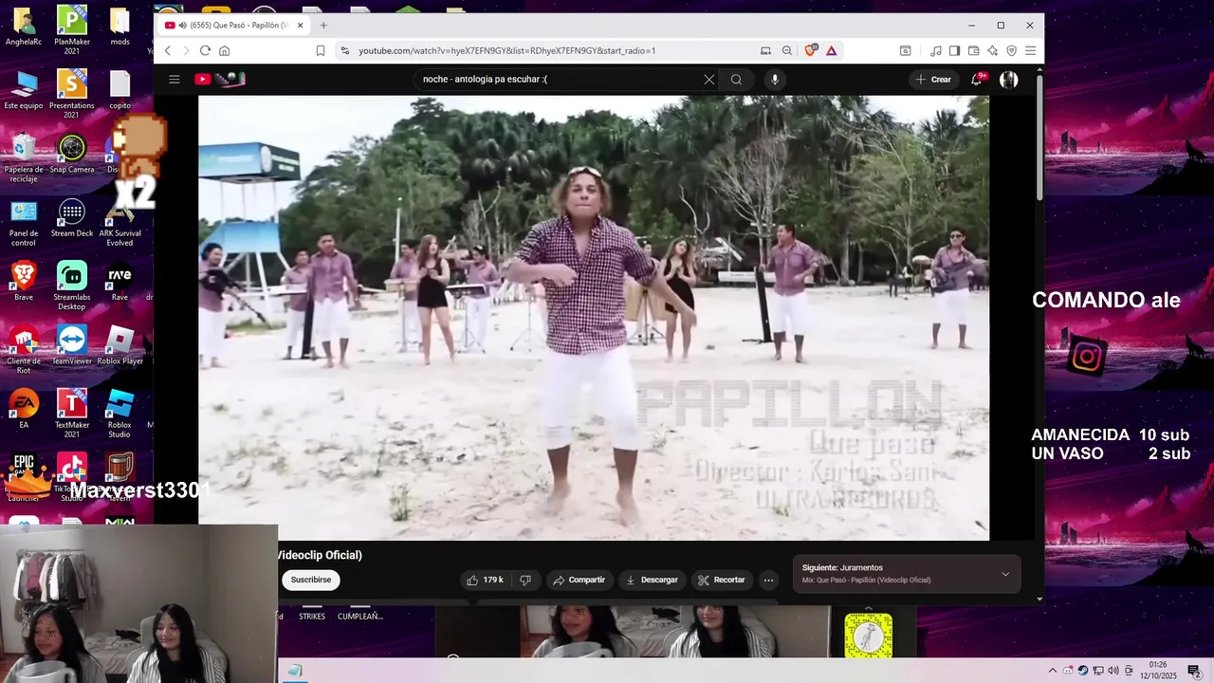Screen dimensions: 1214x683
Task: Open Brave Leo AI sparkle icon
Action: (x=992, y=50)
